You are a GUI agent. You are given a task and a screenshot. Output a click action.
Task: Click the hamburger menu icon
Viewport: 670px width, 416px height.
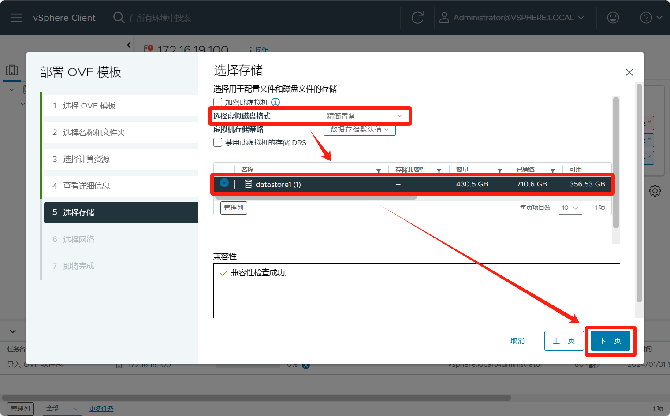(17, 18)
